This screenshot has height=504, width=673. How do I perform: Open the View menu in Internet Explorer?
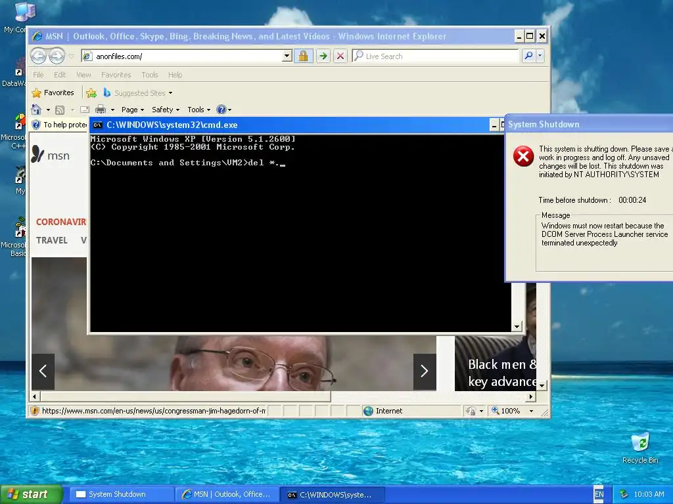(x=83, y=75)
